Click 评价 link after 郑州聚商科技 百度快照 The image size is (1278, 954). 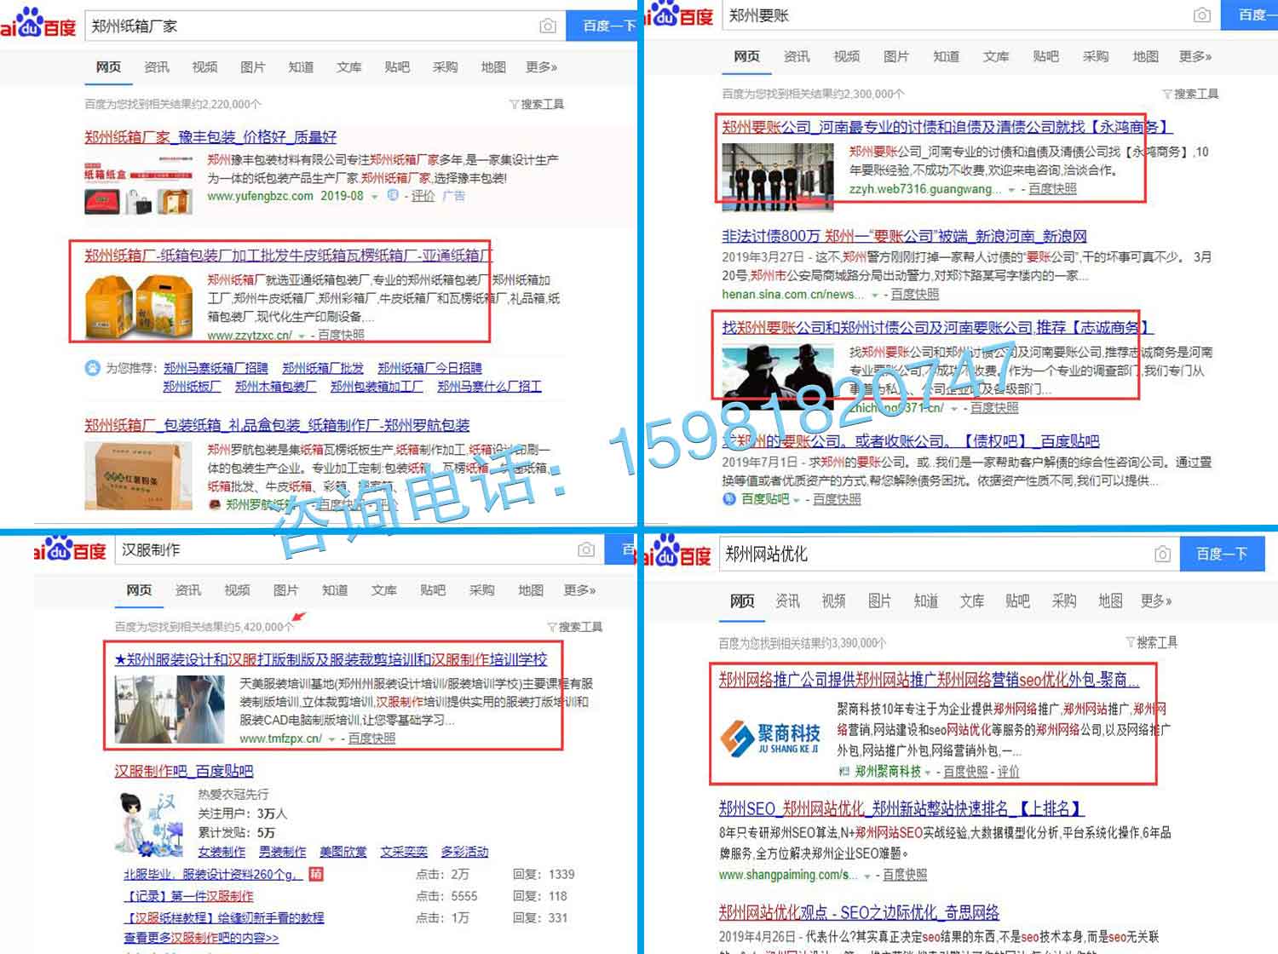coord(1008,772)
